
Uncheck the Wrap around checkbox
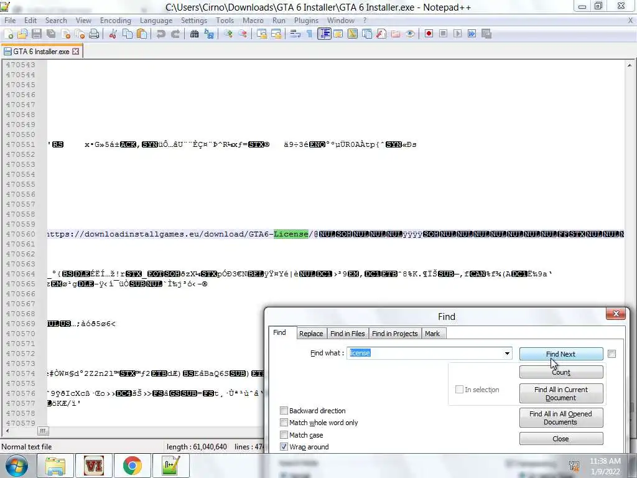(x=284, y=447)
